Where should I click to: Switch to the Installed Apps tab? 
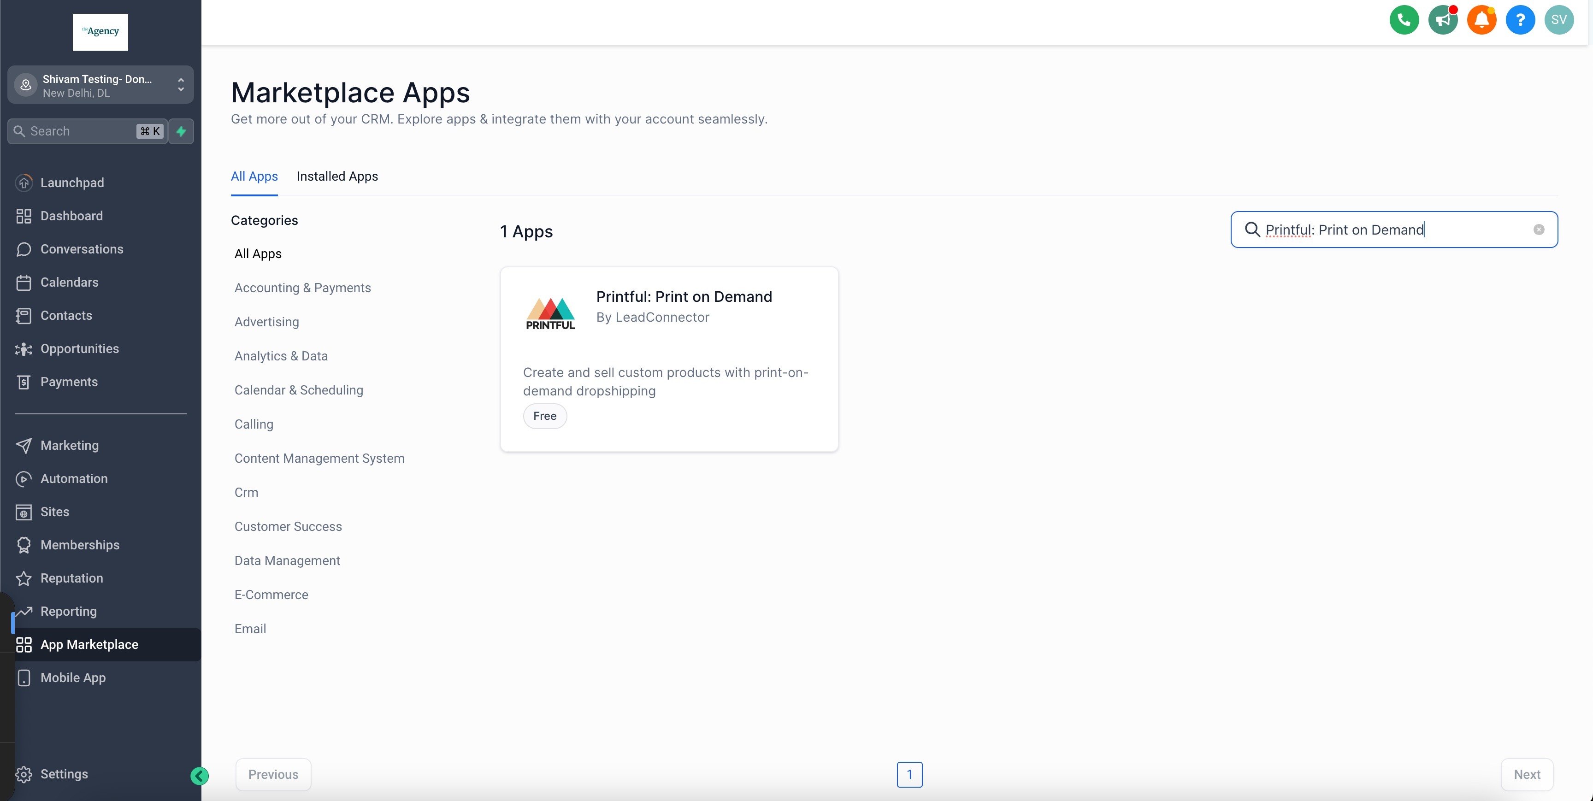(337, 176)
